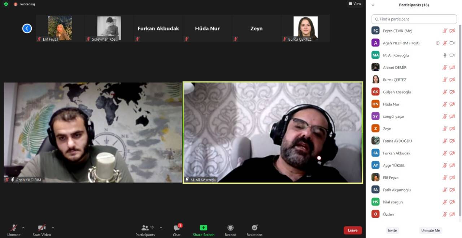Start your video camera
The width and height of the screenshot is (462, 238).
pyautogui.click(x=42, y=228)
